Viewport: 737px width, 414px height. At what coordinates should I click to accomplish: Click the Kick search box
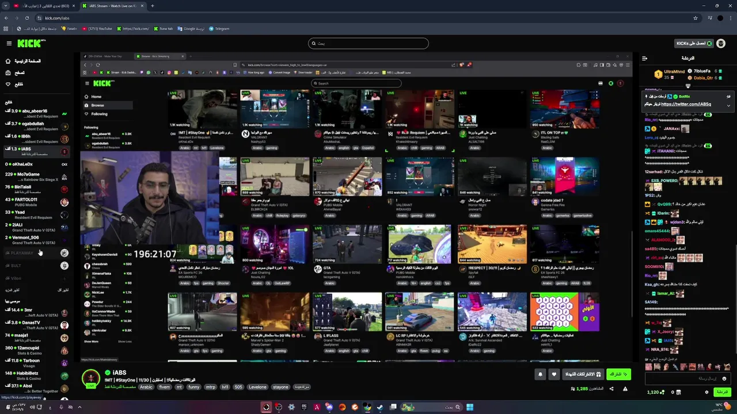[x=368, y=43]
